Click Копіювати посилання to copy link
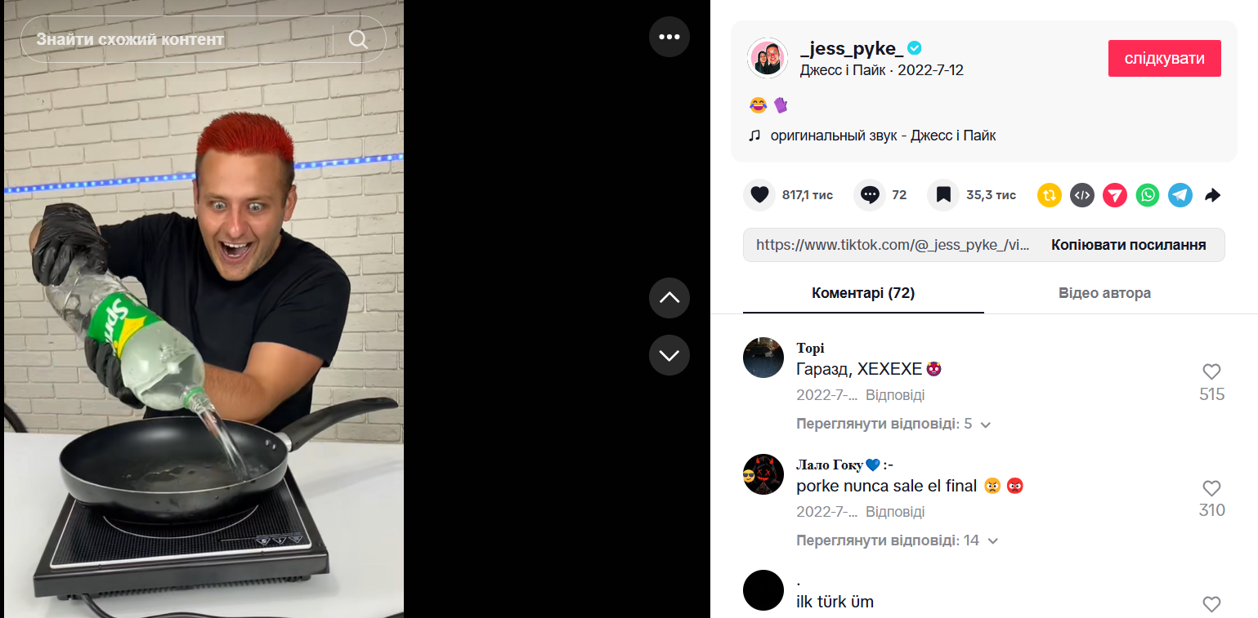1258x618 pixels. (x=1128, y=245)
